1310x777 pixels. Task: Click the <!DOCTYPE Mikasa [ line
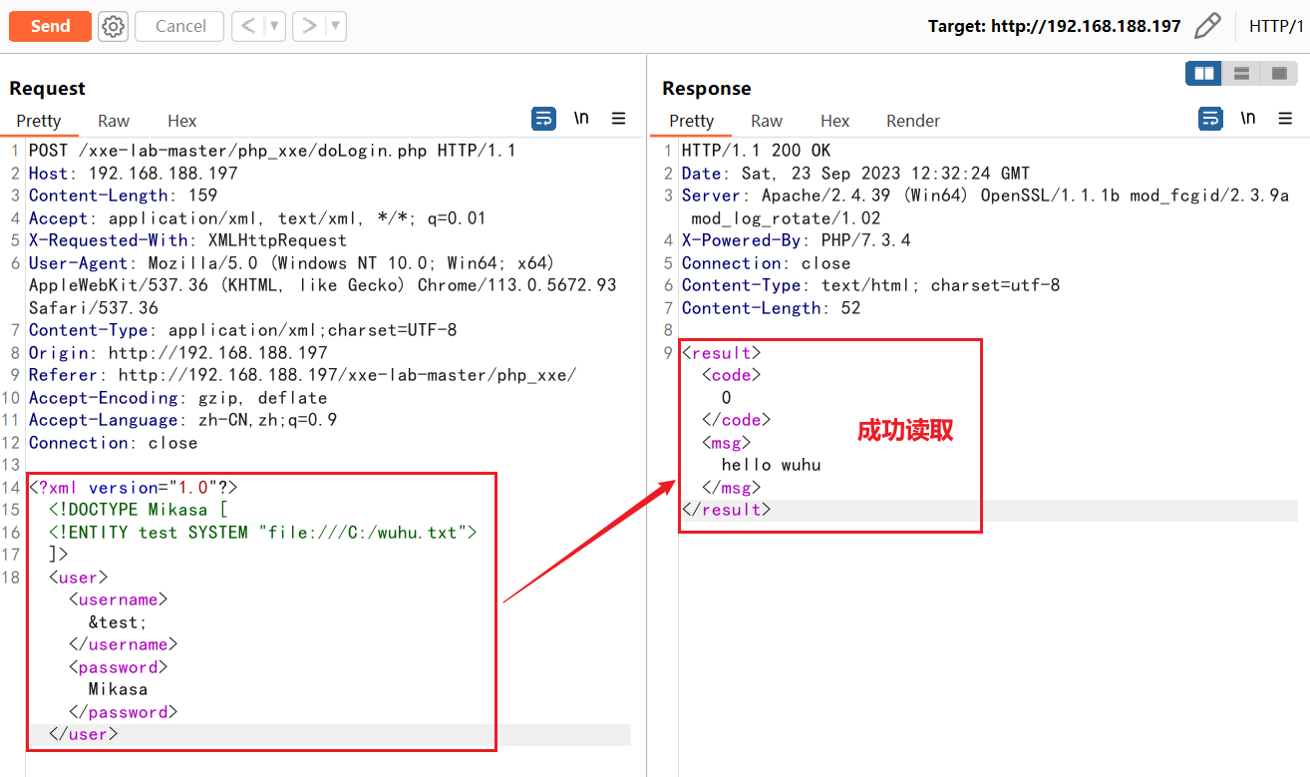[x=138, y=510]
